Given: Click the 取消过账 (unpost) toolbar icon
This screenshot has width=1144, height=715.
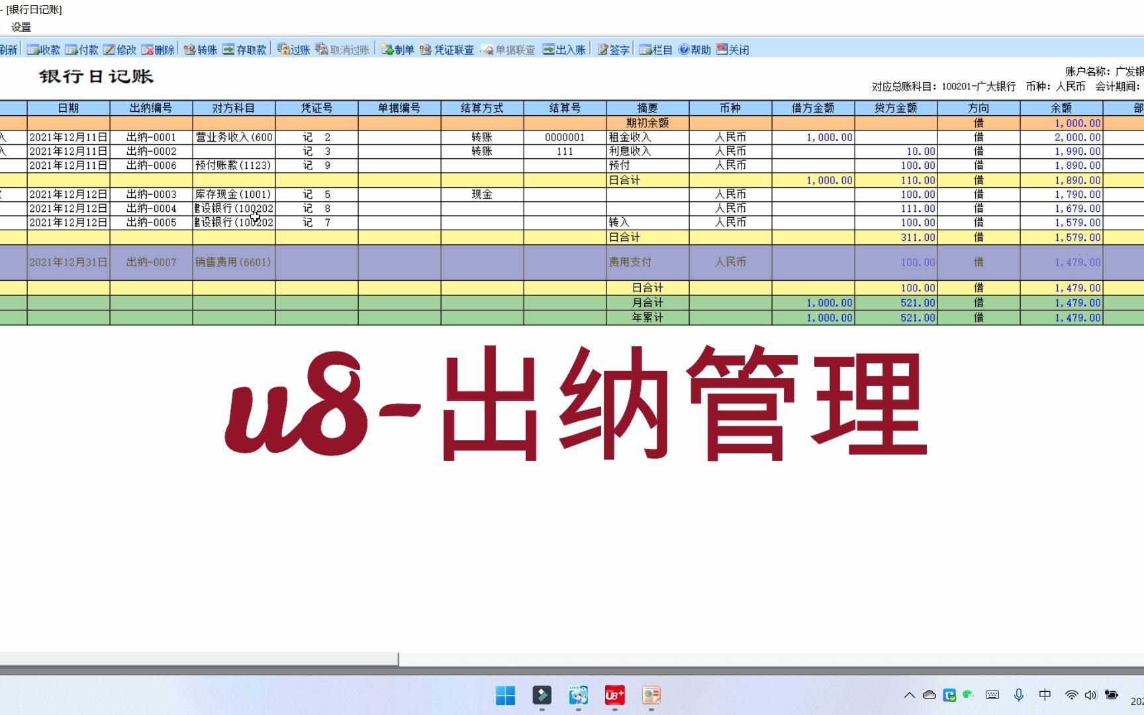Looking at the screenshot, I should pos(342,50).
